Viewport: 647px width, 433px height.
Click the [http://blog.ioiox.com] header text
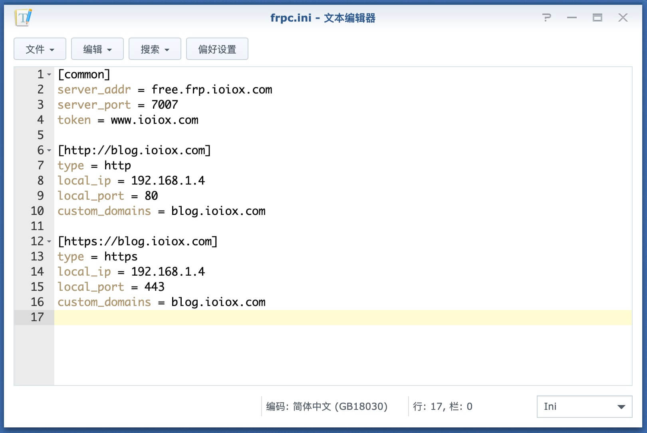pos(134,150)
